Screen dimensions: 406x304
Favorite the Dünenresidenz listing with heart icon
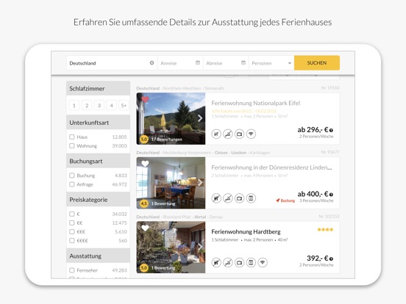(x=145, y=164)
